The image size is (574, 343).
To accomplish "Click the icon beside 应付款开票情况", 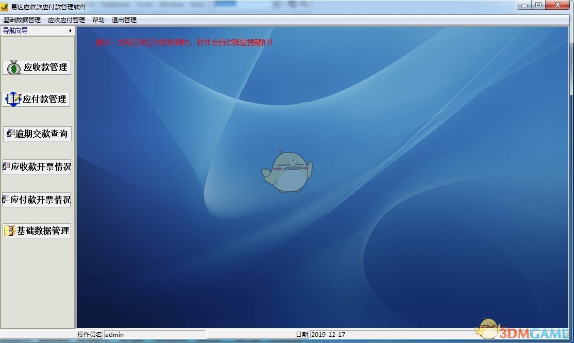I will click(6, 200).
